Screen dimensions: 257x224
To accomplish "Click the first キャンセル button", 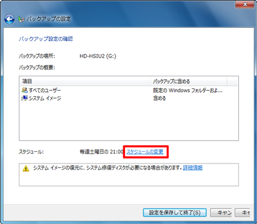I will click(221, 212).
